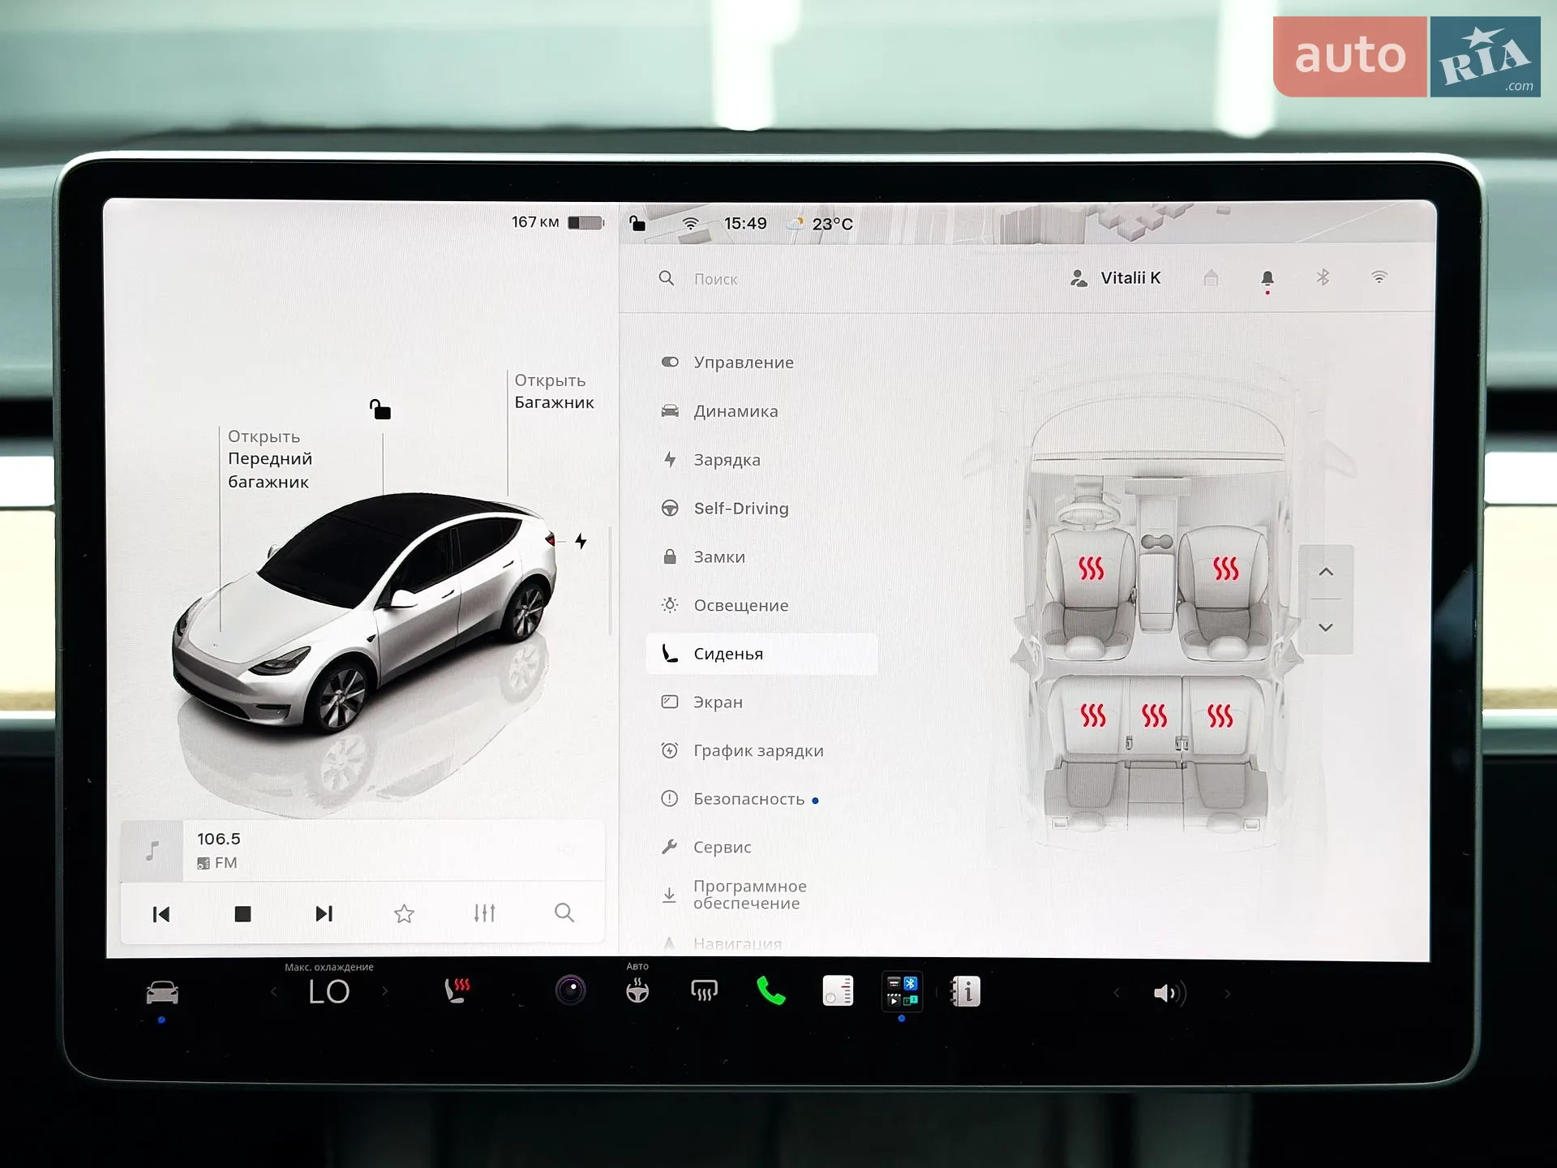Turn on the windshield defrost icon
The height and width of the screenshot is (1168, 1557).
point(704,990)
